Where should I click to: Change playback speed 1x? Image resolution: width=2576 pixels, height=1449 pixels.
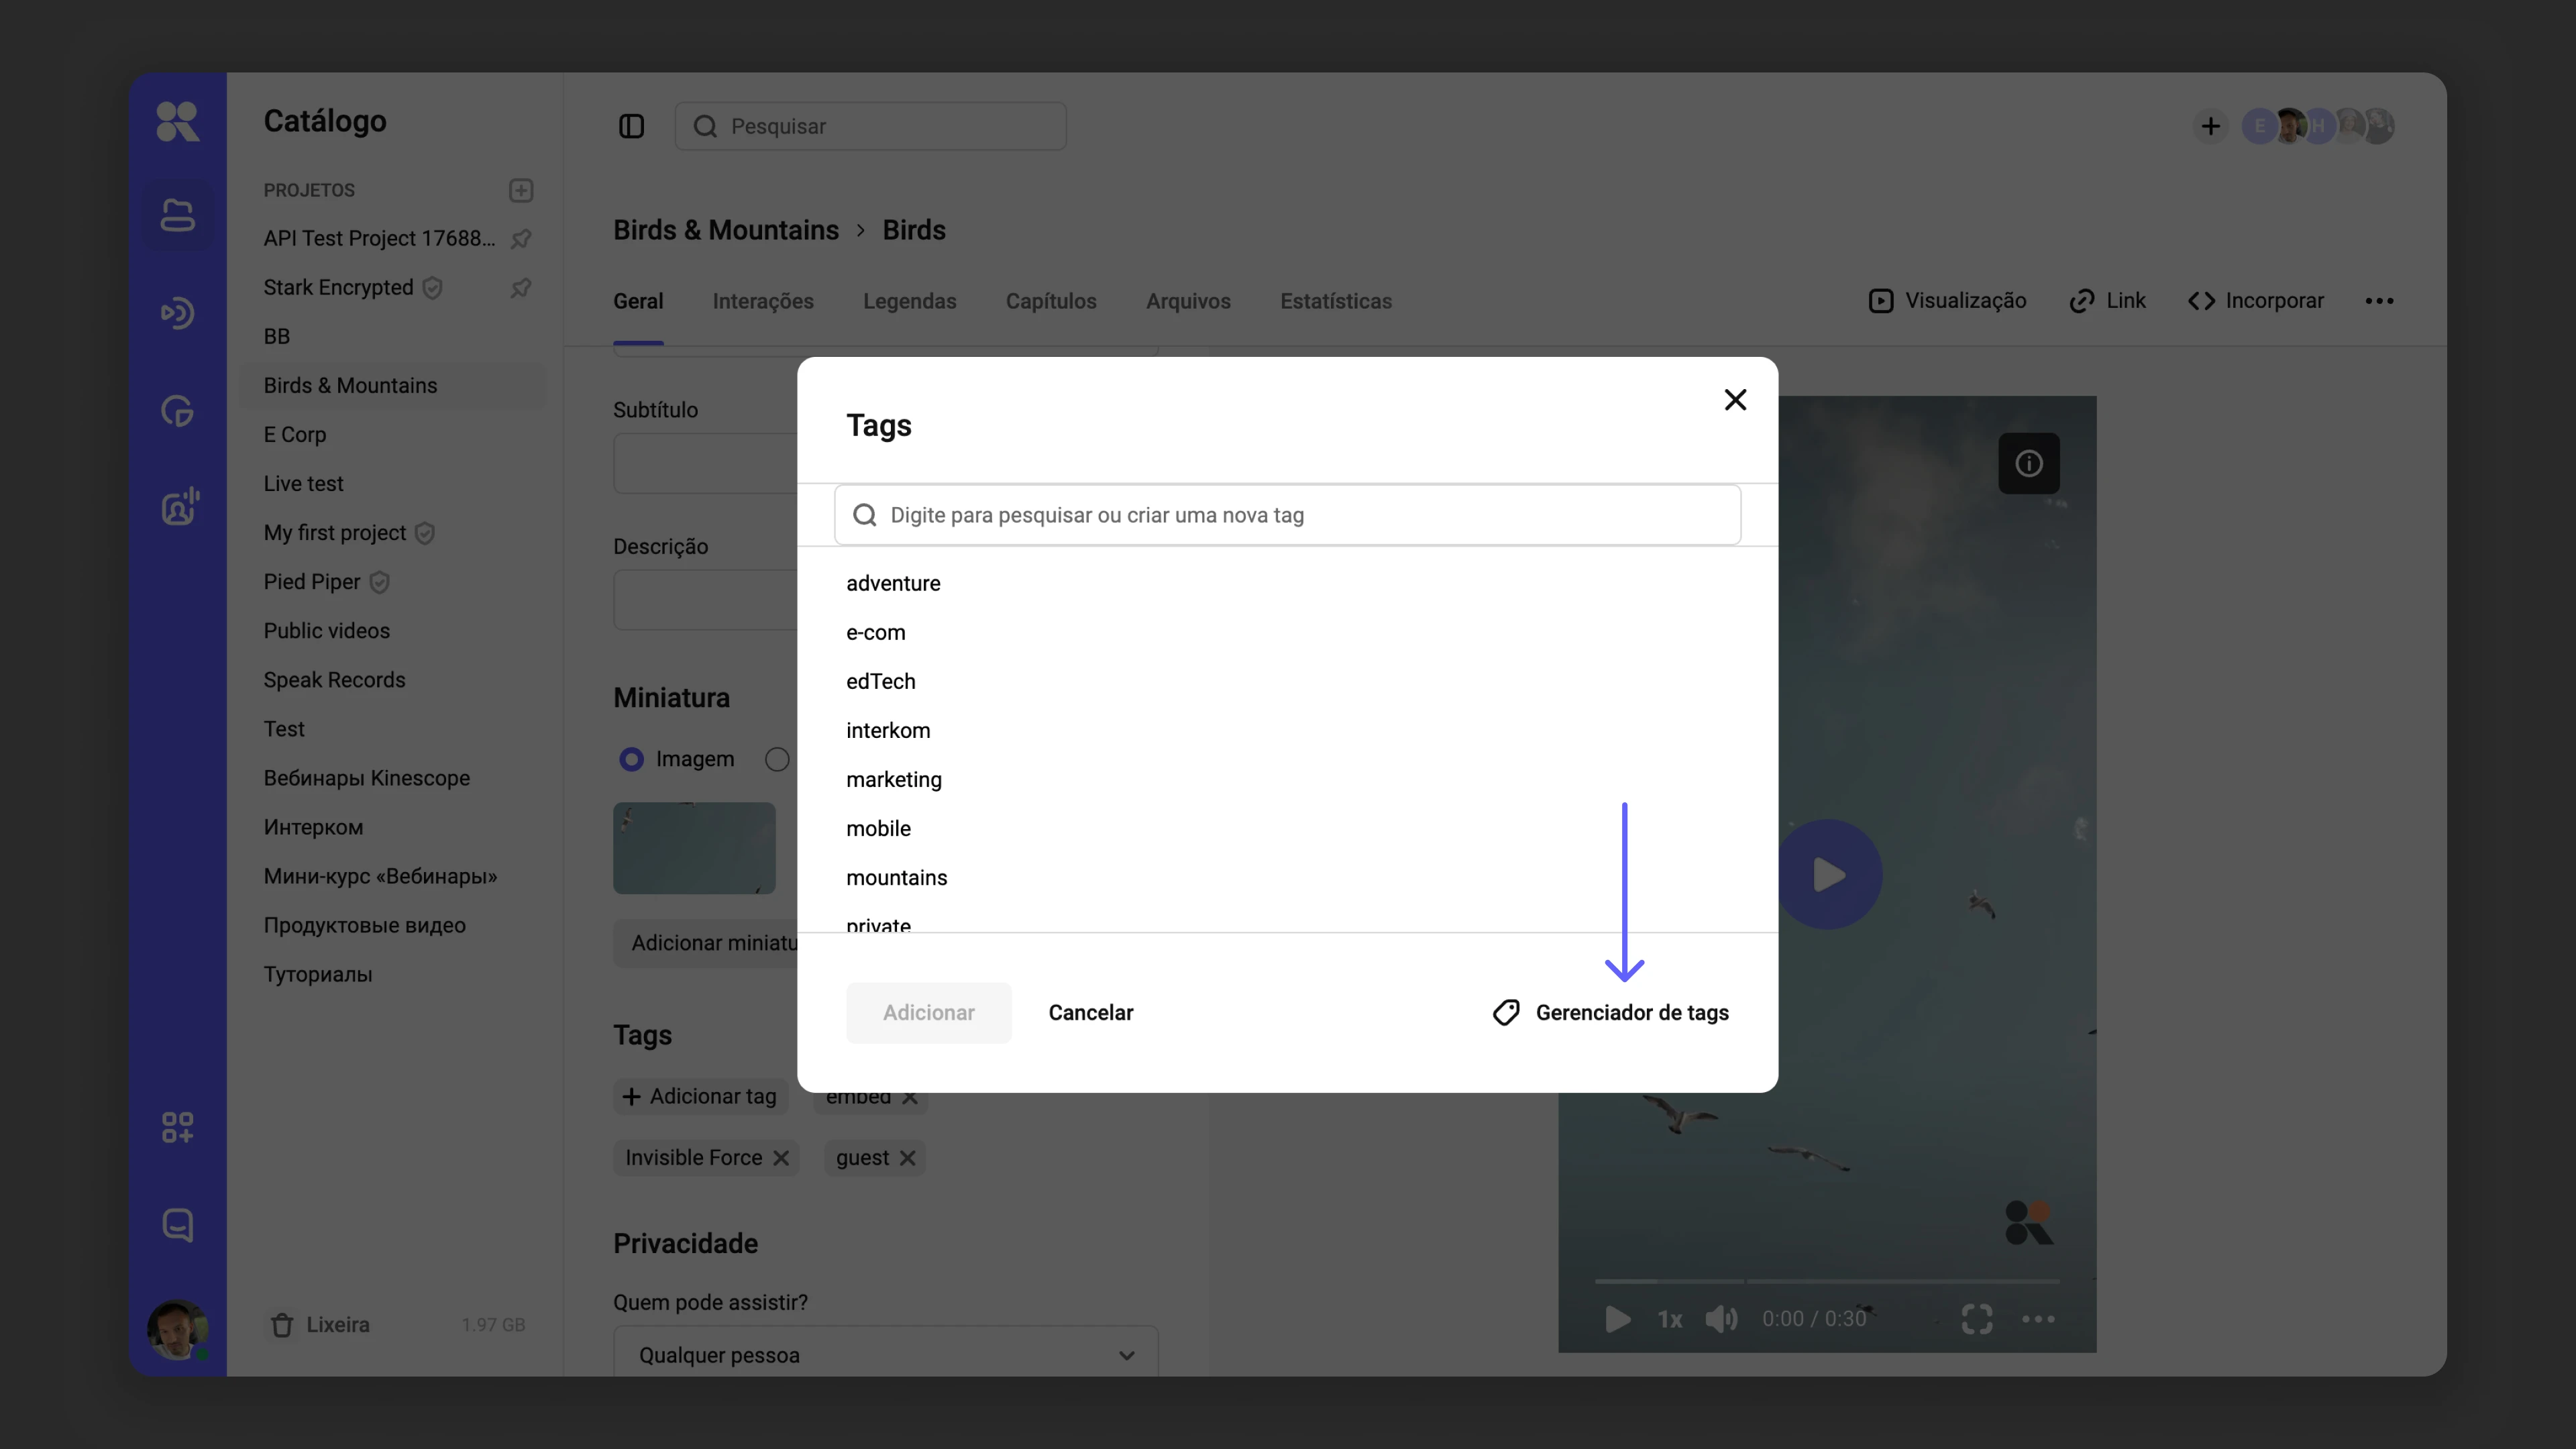(1669, 1319)
